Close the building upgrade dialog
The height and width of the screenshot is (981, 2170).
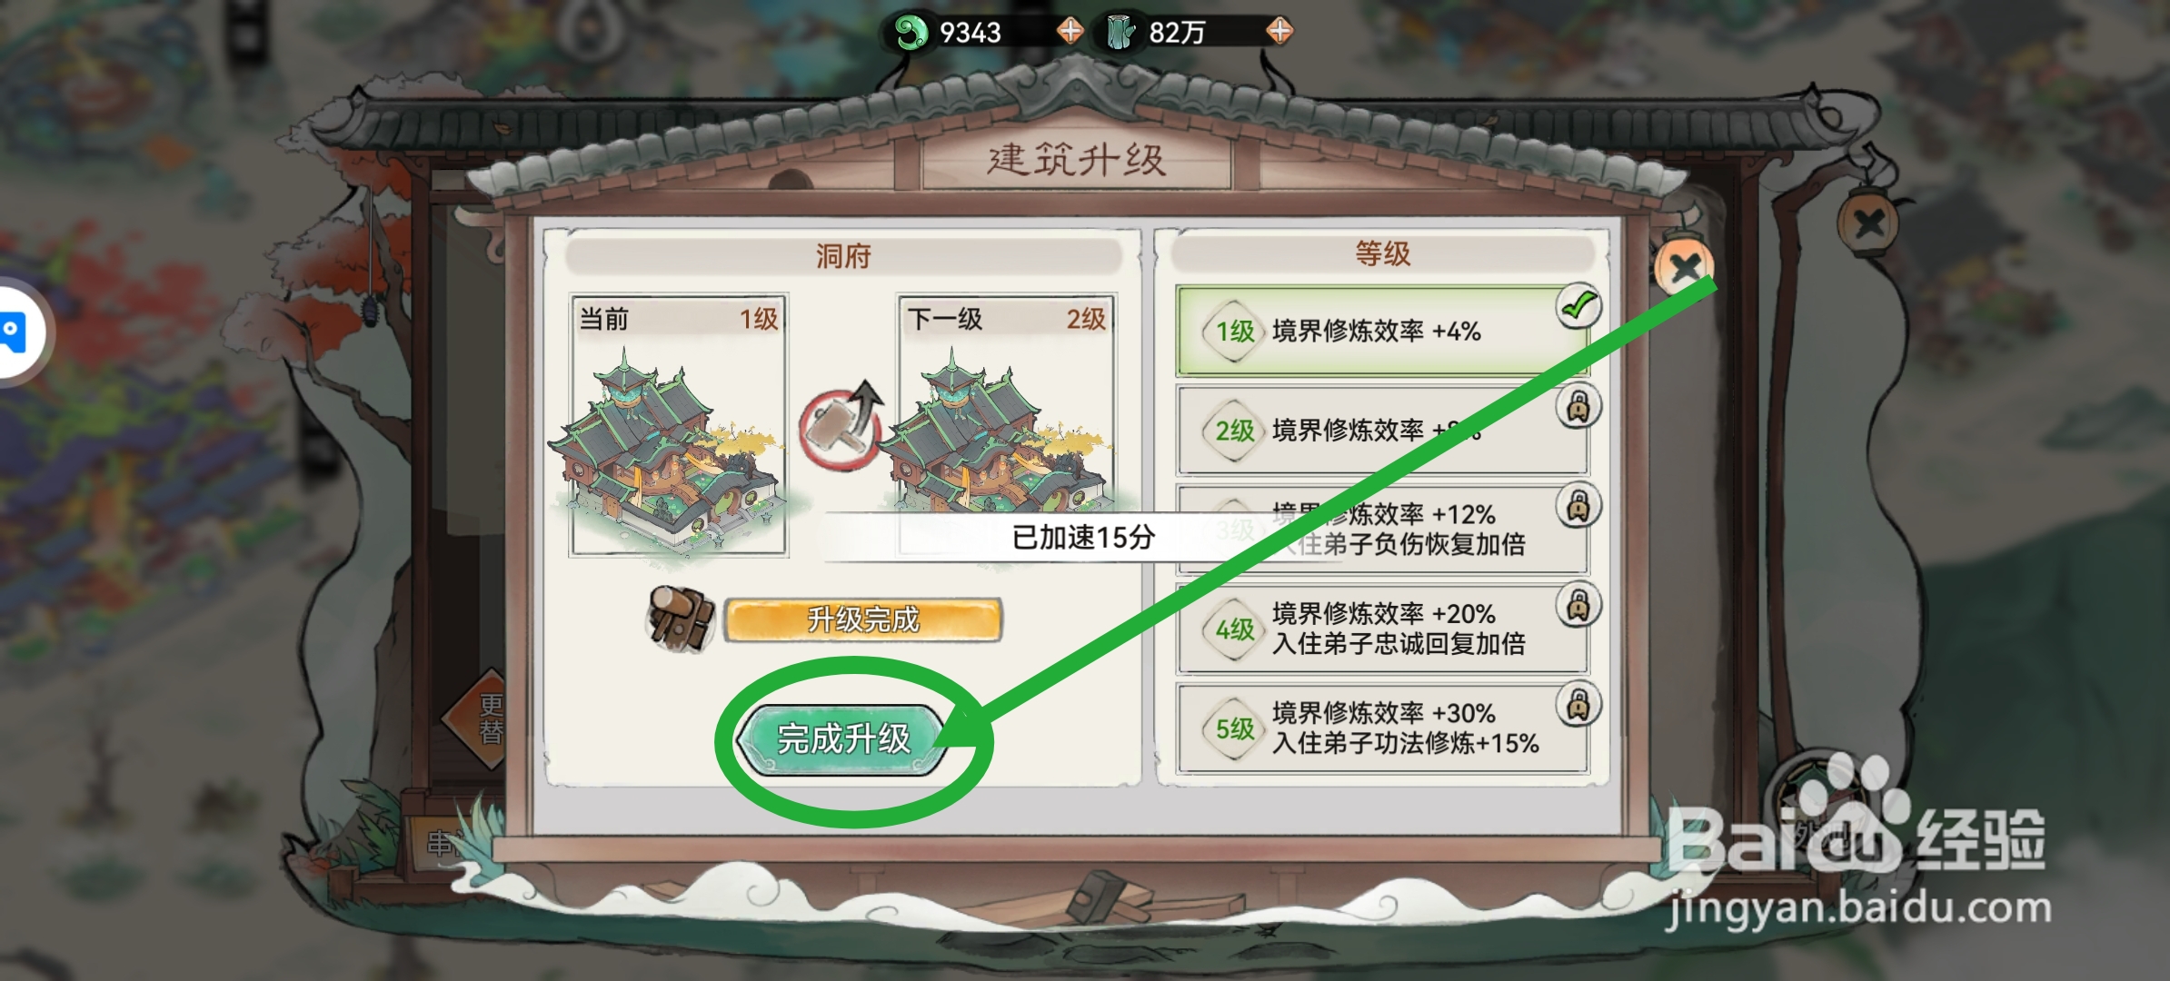(1683, 267)
